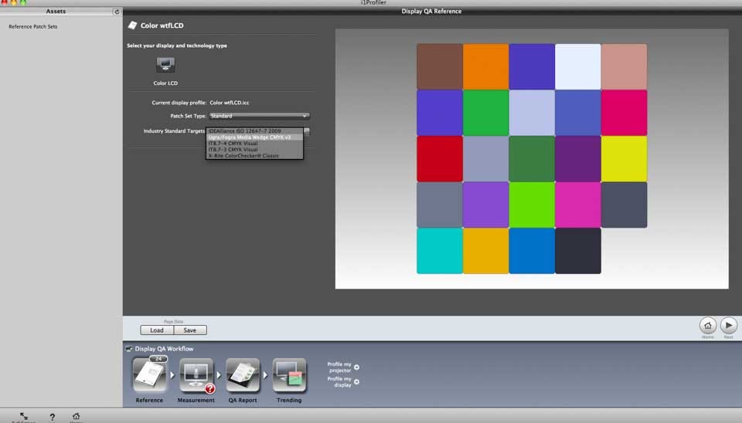The height and width of the screenshot is (423, 742).
Task: Click Profile my projector link
Action: pyautogui.click(x=343, y=367)
